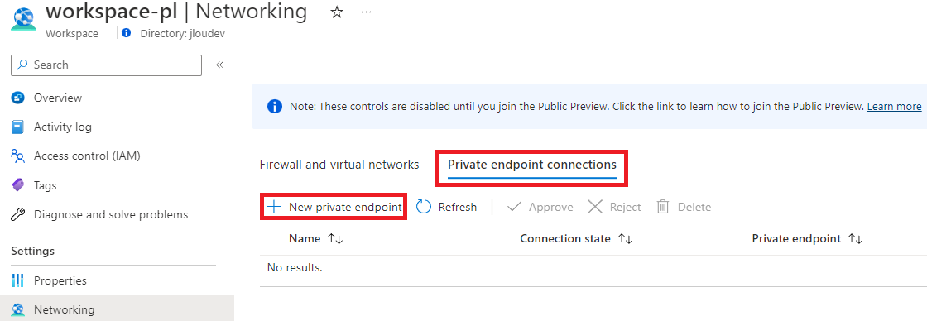927x321 pixels.
Task: Click New private endpoint button
Action: tap(334, 207)
